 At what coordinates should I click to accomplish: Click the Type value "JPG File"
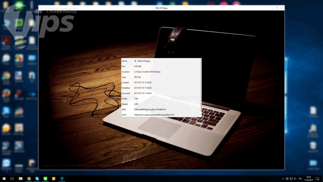[138, 77]
